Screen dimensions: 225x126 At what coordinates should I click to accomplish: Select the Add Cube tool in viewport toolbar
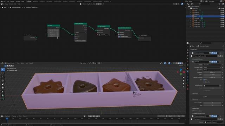(x=3, y=99)
